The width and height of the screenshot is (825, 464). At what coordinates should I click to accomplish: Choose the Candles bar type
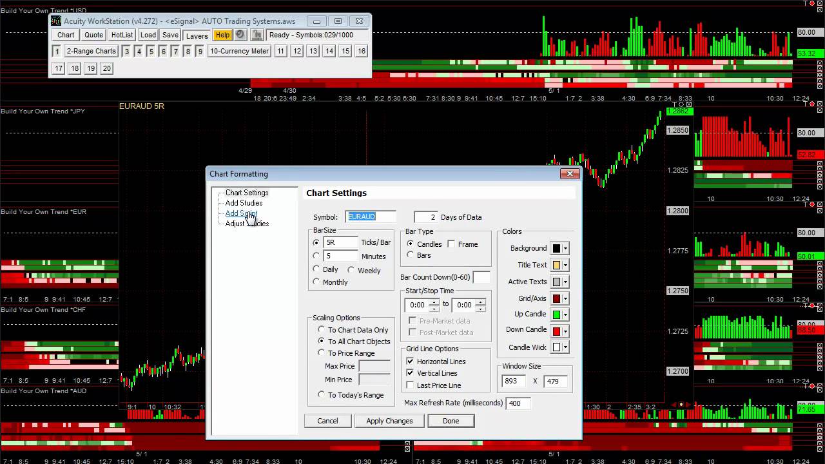pyautogui.click(x=410, y=244)
